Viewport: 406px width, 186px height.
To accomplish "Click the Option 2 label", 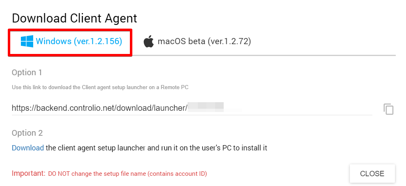I will (27, 133).
